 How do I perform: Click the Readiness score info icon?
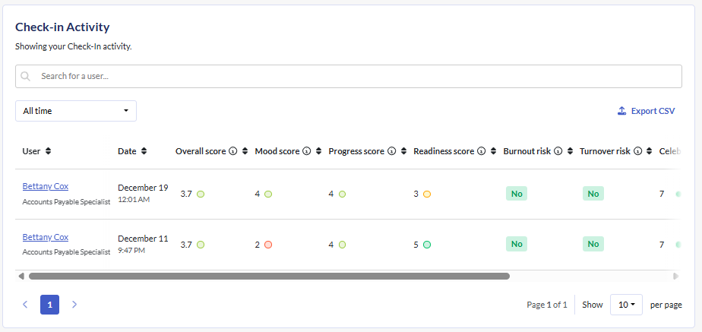tap(482, 151)
